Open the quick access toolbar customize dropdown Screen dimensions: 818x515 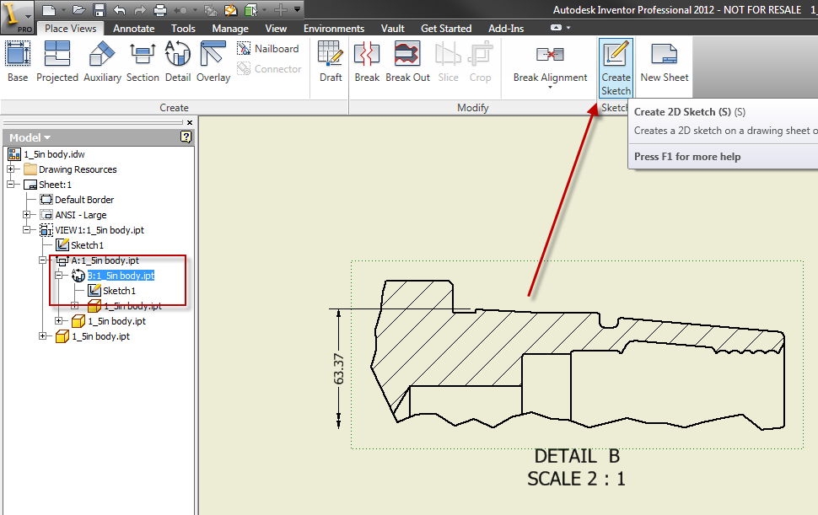297,9
